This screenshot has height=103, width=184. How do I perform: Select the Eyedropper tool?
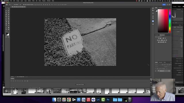[x=9, y=13]
